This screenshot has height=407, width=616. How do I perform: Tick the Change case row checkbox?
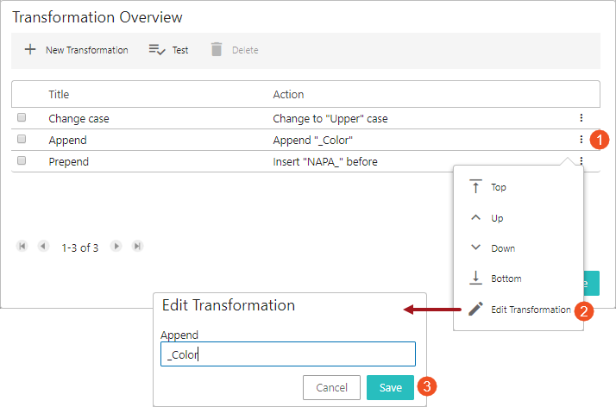22,117
